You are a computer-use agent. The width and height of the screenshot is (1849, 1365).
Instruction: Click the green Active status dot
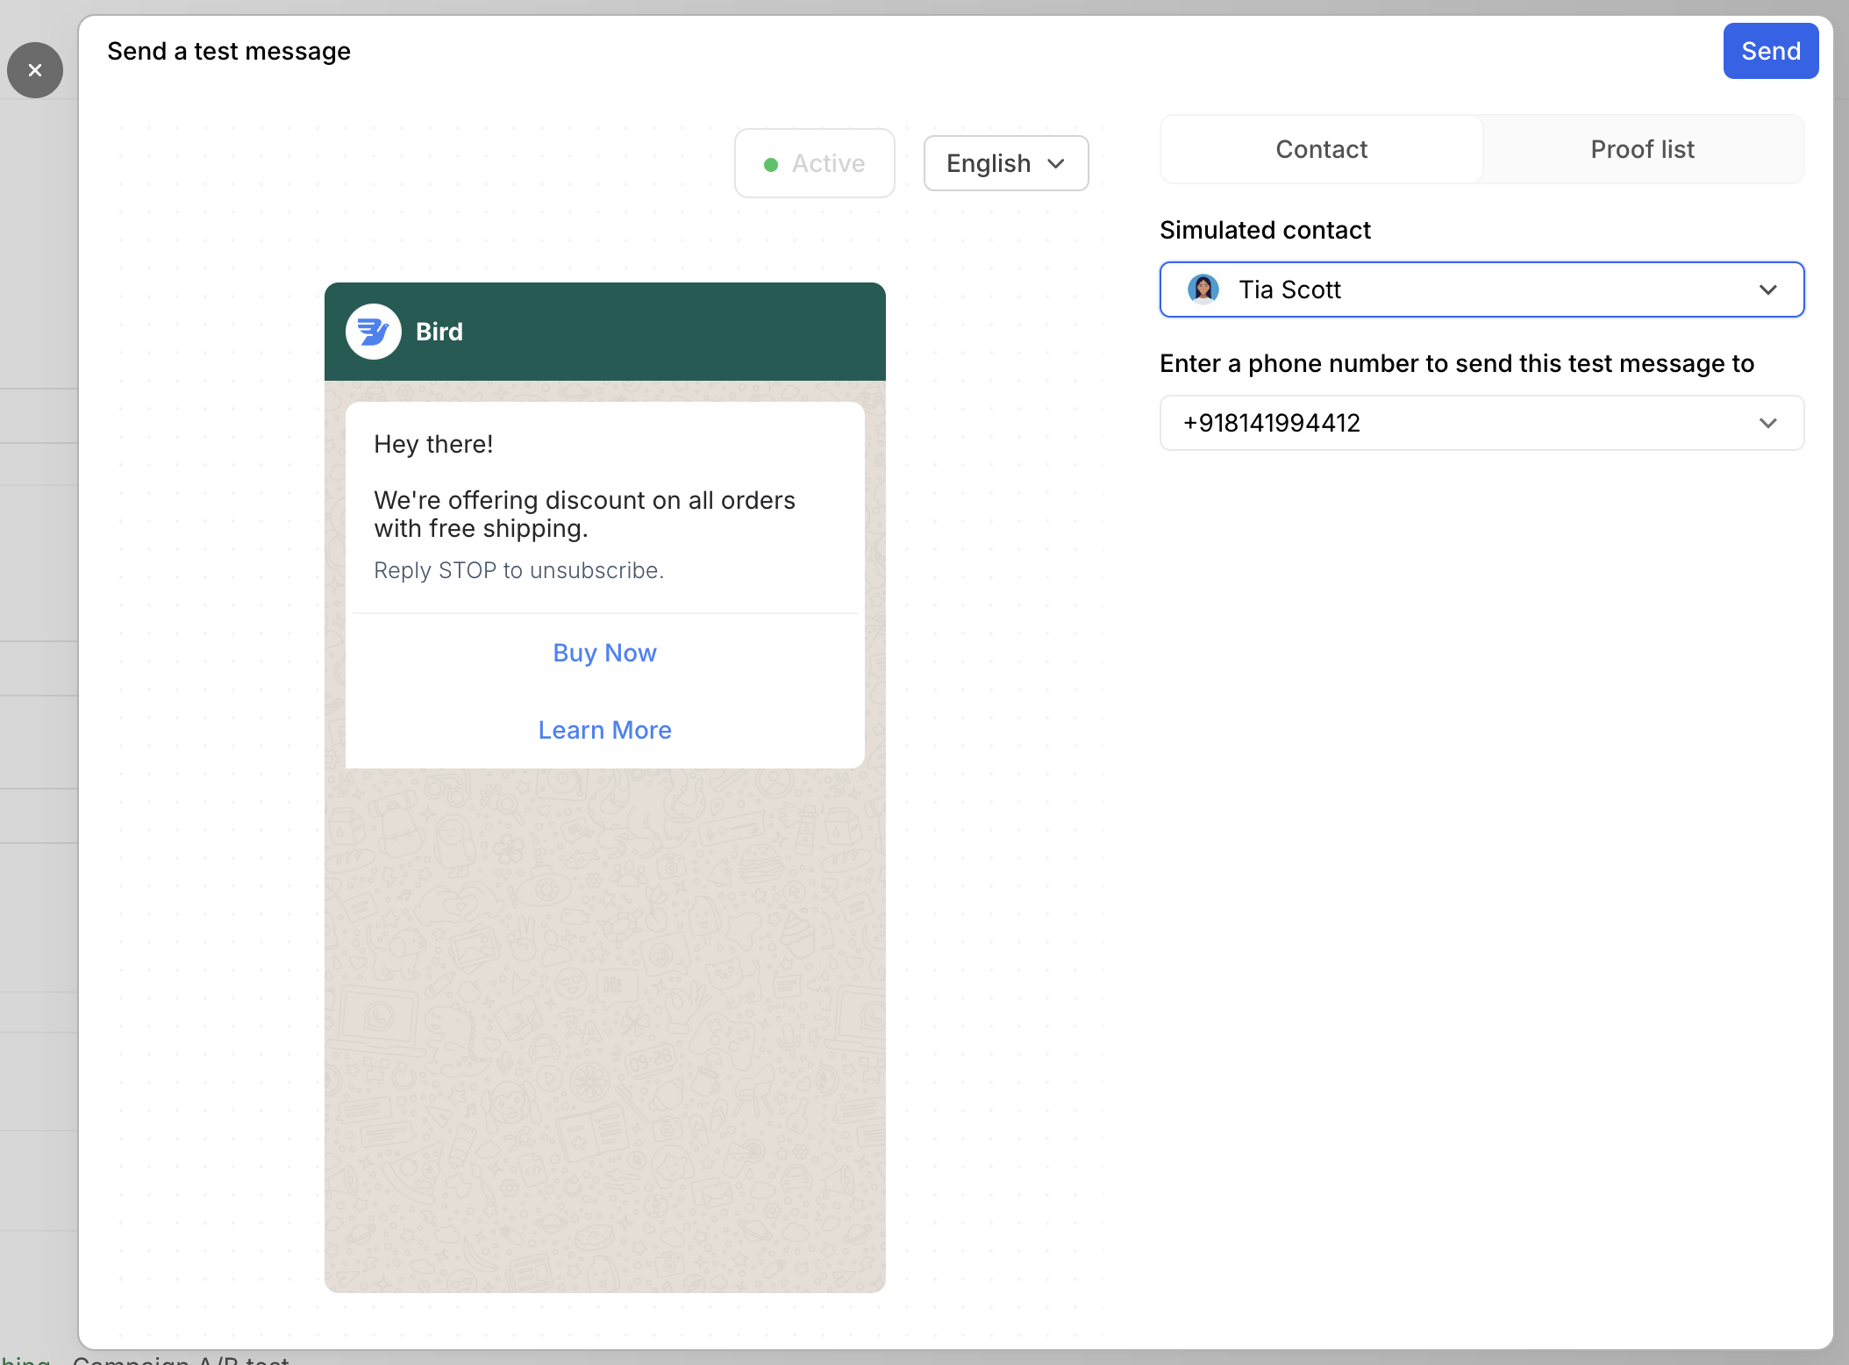[771, 165]
